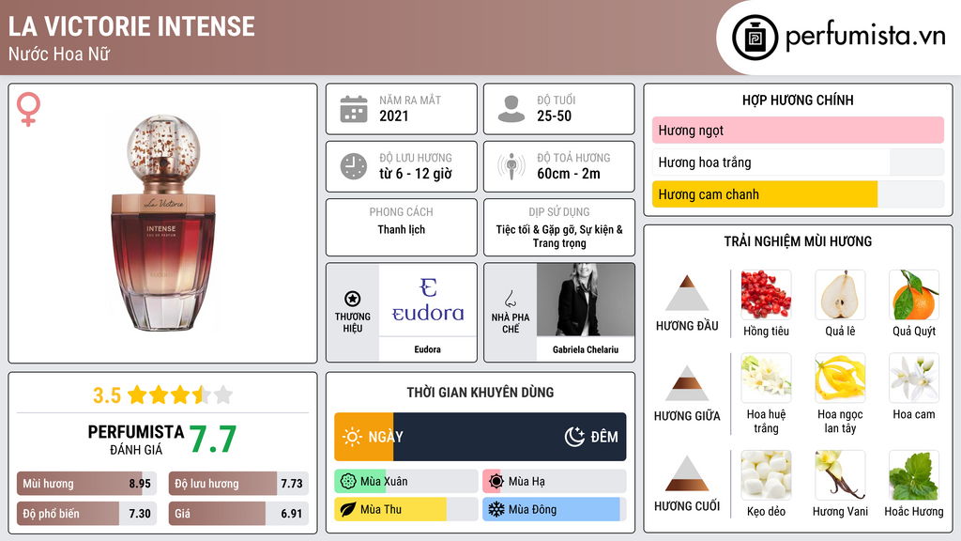Click the moon icon next to Đêm

pos(574,437)
